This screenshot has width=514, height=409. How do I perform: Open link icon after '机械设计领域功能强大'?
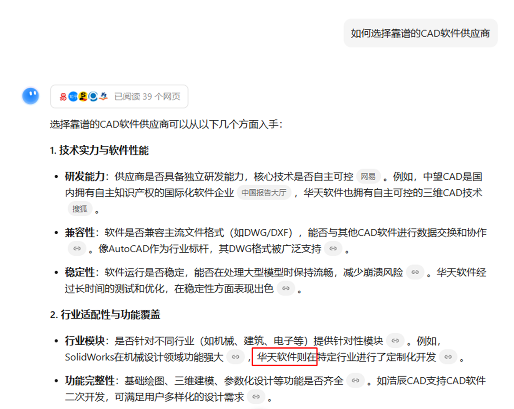(x=236, y=357)
